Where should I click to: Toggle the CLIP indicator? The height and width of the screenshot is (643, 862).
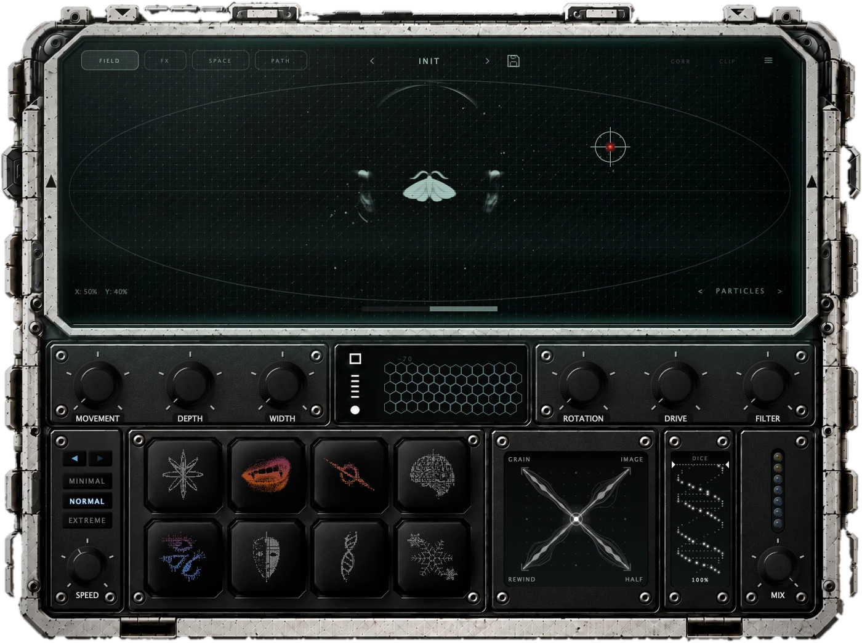(x=727, y=62)
